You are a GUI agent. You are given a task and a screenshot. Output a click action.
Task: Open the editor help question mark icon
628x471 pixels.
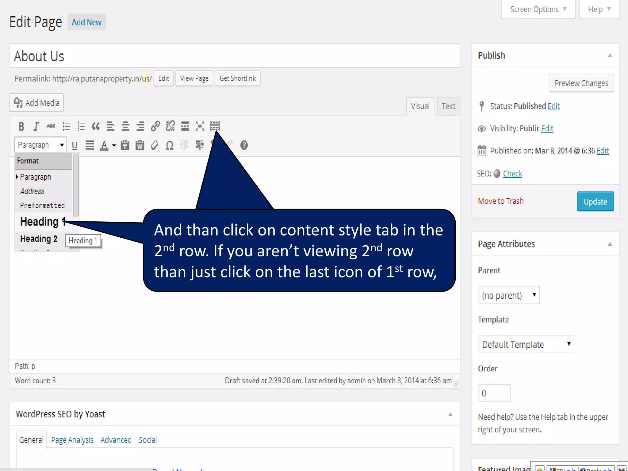pos(244,145)
